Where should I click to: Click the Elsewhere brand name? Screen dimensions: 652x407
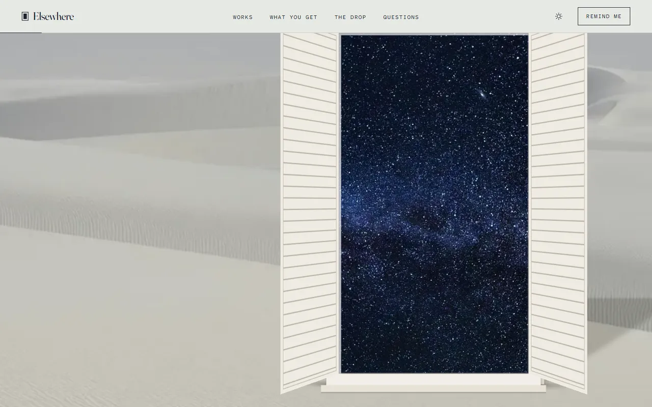click(53, 16)
